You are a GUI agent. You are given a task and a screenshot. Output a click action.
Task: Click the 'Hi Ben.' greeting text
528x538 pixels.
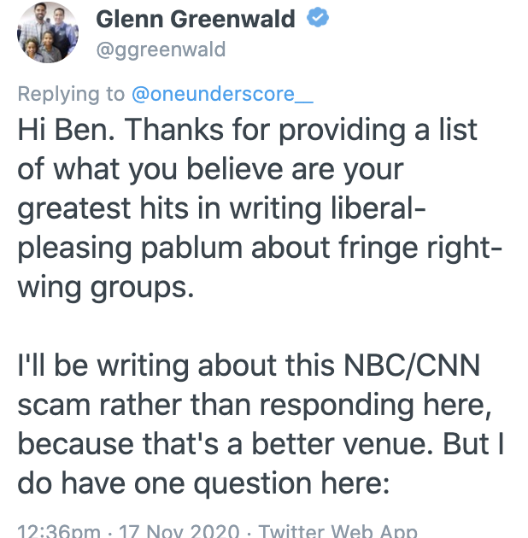click(x=66, y=130)
